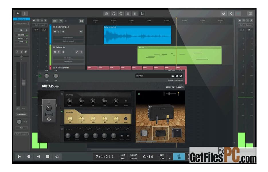Click the Mute button in left channel strip
The width and height of the screenshot is (268, 172).
[17, 52]
